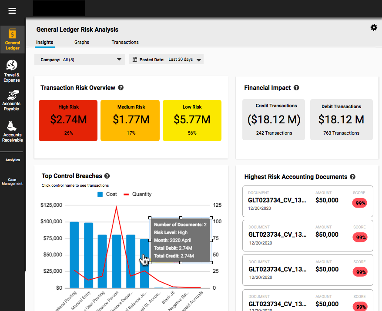Click the Quantity line peak above Finance Person
Image resolution: width=382 pixels, height=311 pixels.
tap(116, 207)
